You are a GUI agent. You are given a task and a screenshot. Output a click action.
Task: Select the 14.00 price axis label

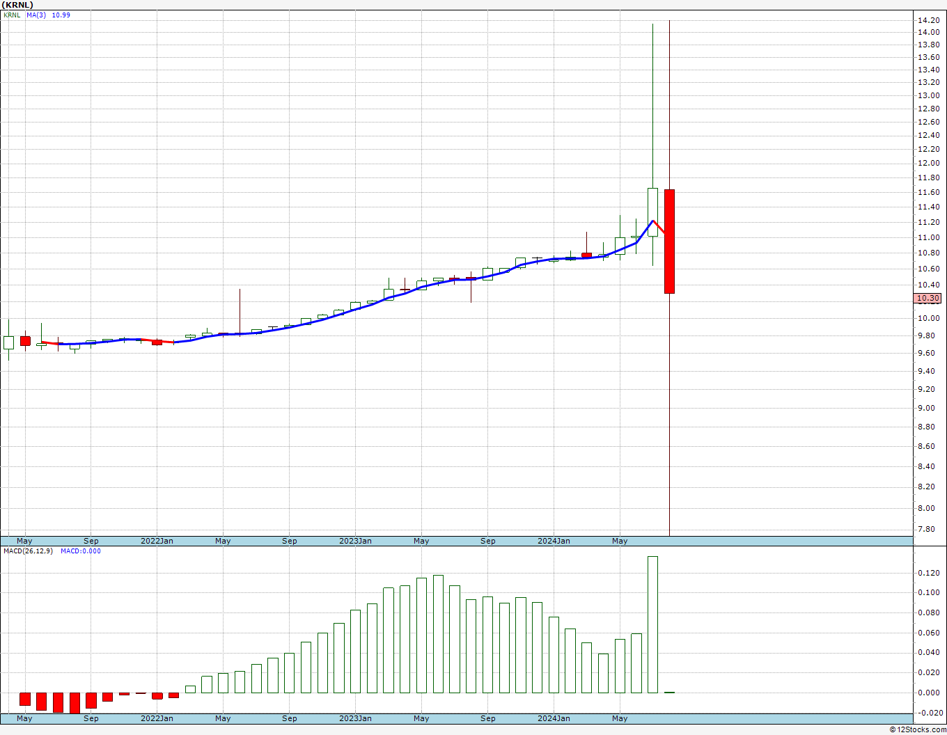(928, 33)
